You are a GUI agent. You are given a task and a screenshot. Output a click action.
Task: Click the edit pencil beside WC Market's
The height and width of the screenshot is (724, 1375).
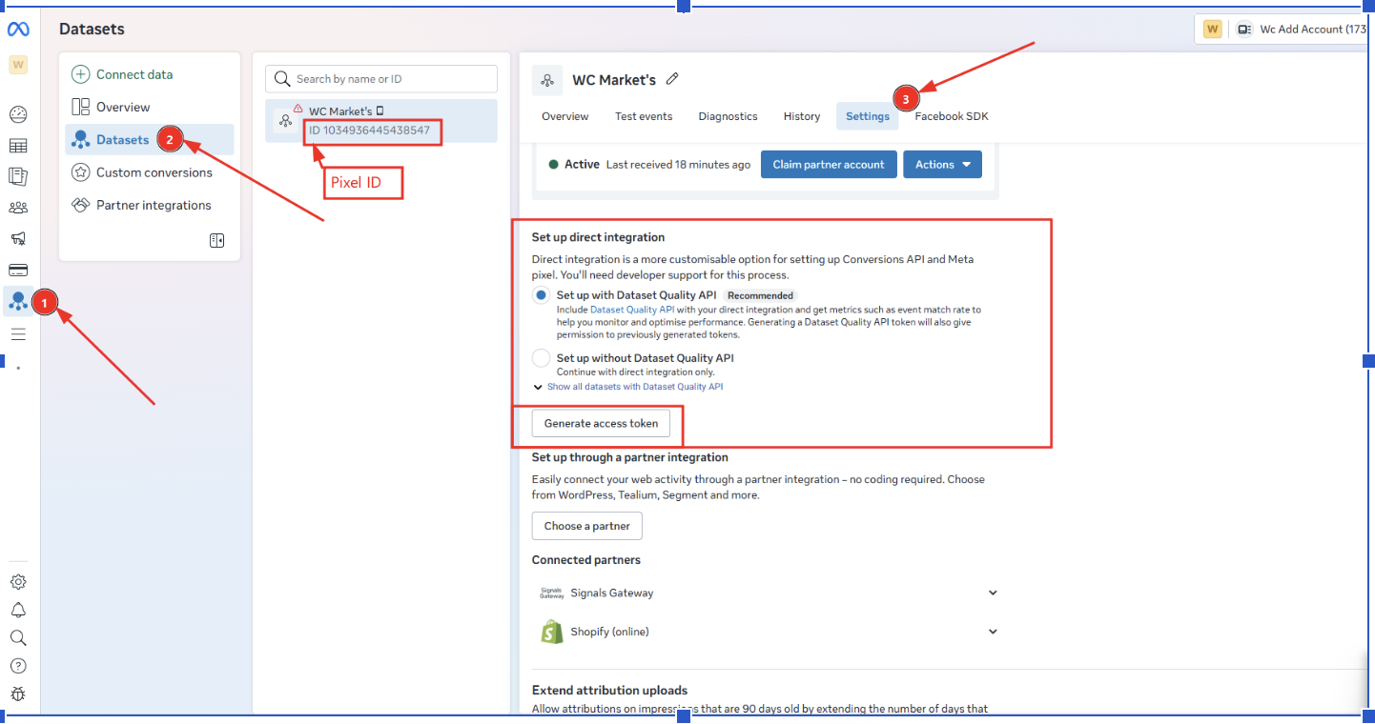672,79
